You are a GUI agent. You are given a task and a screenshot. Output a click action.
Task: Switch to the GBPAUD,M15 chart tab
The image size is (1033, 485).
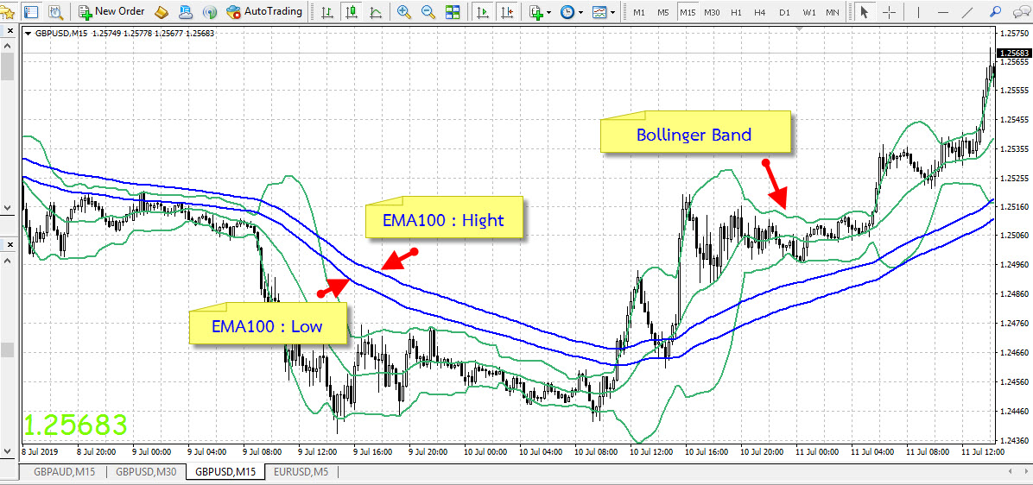tap(63, 472)
